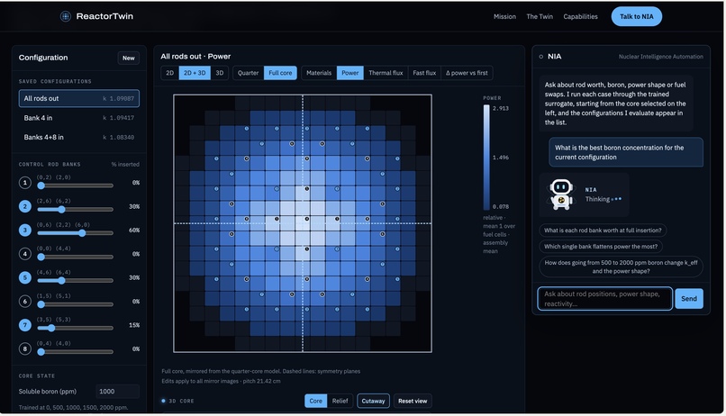Open the Mission nav link

pyautogui.click(x=504, y=17)
